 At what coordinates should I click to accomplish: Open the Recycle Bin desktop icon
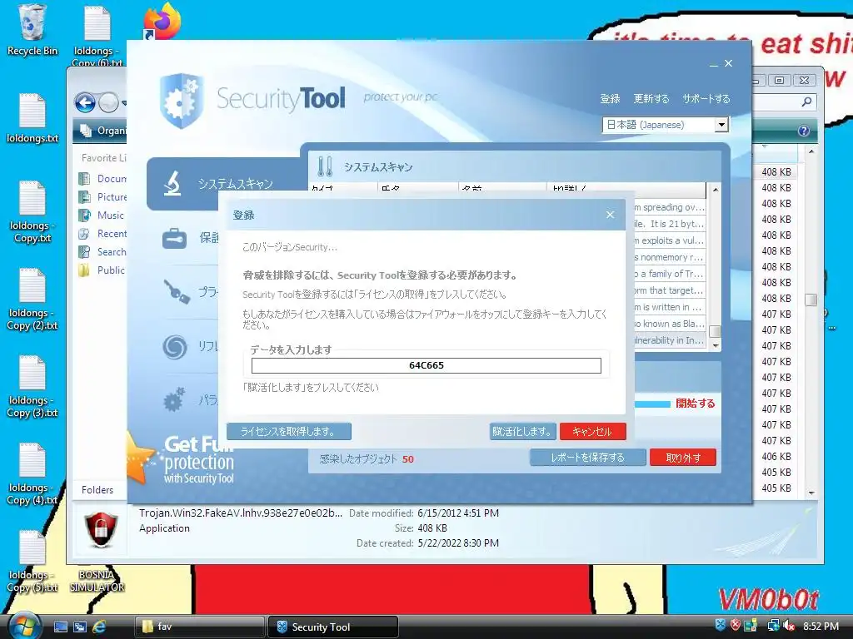pos(32,30)
